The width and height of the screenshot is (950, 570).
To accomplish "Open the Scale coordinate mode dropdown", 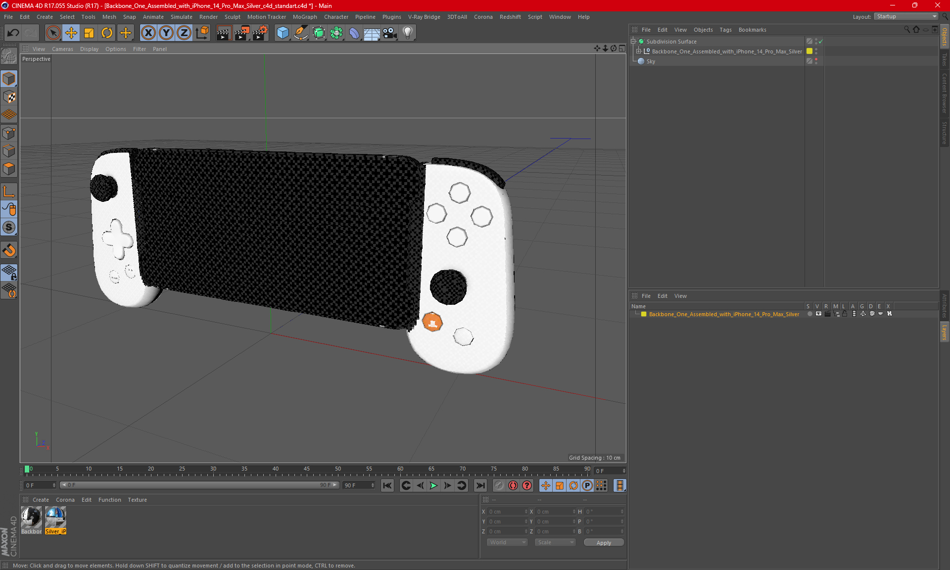I will click(x=555, y=542).
